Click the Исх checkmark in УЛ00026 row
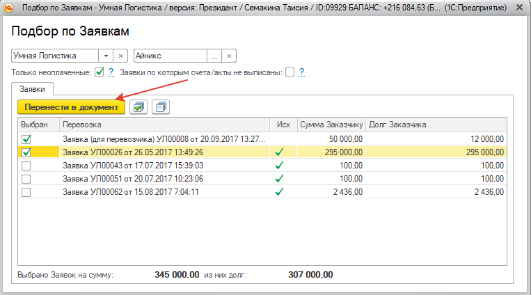Viewport: 531px width, 295px height. [279, 152]
